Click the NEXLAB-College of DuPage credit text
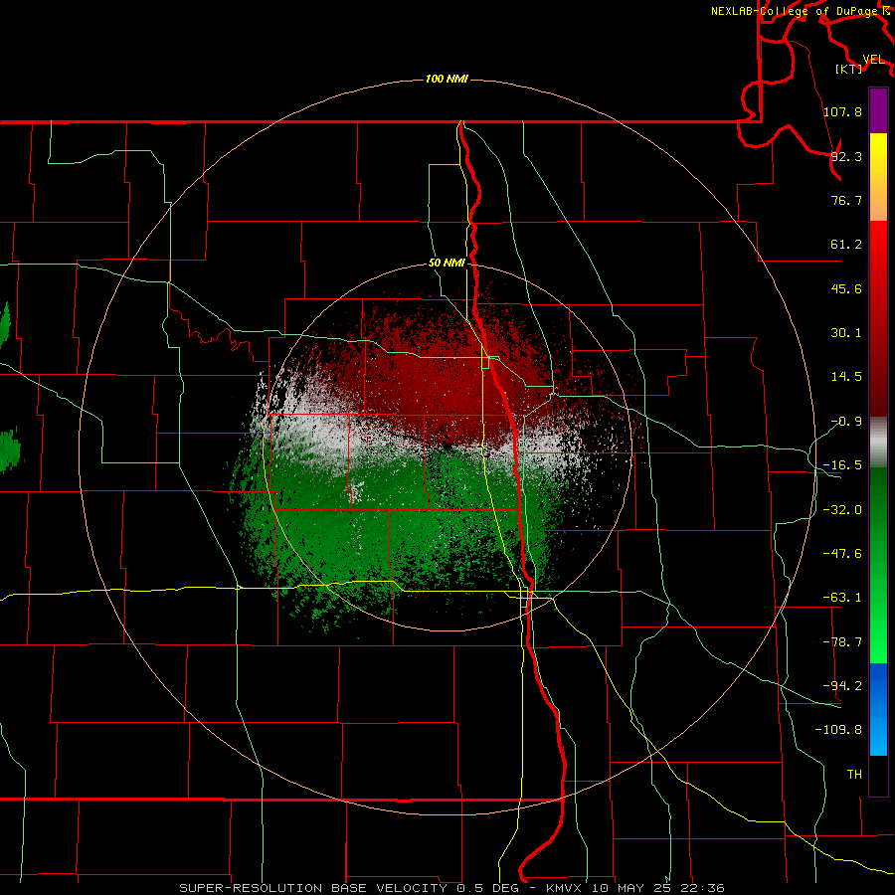This screenshot has width=895, height=895. (x=796, y=11)
